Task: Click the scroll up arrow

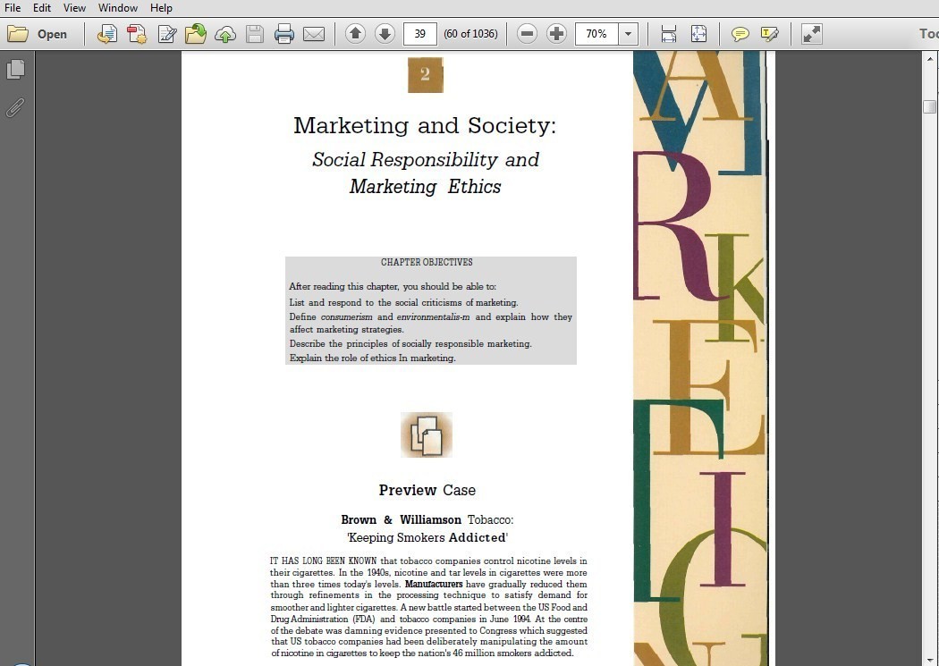Action: click(x=929, y=59)
